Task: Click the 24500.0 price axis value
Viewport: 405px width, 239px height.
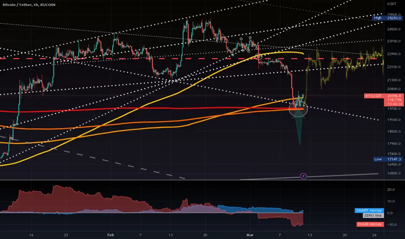Action: pyautogui.click(x=394, y=29)
